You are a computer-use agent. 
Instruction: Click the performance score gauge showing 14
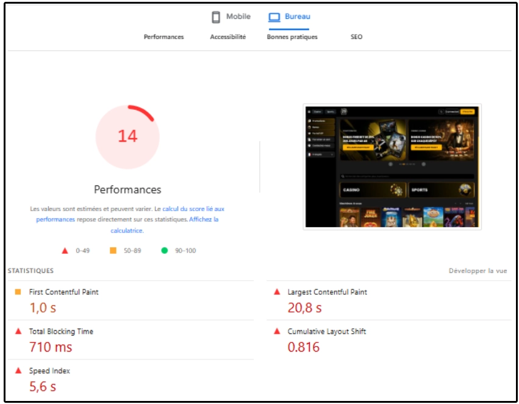click(x=127, y=137)
